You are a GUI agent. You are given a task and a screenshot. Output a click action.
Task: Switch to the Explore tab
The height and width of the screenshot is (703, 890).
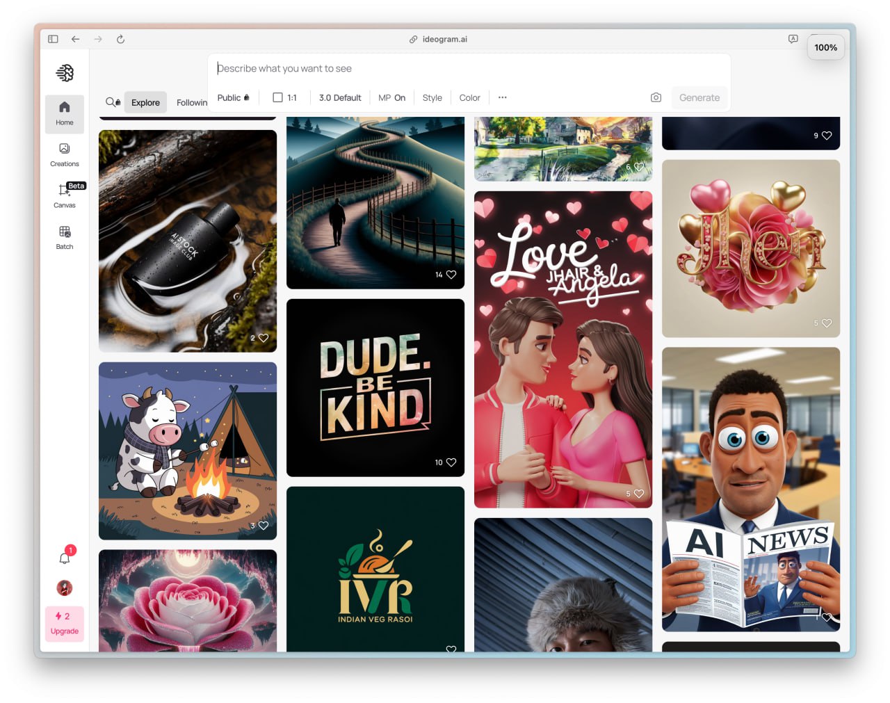click(x=145, y=102)
